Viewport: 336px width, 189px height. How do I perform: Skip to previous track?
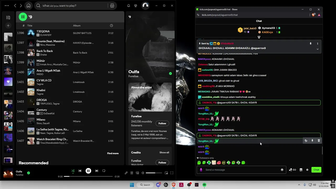80,171
